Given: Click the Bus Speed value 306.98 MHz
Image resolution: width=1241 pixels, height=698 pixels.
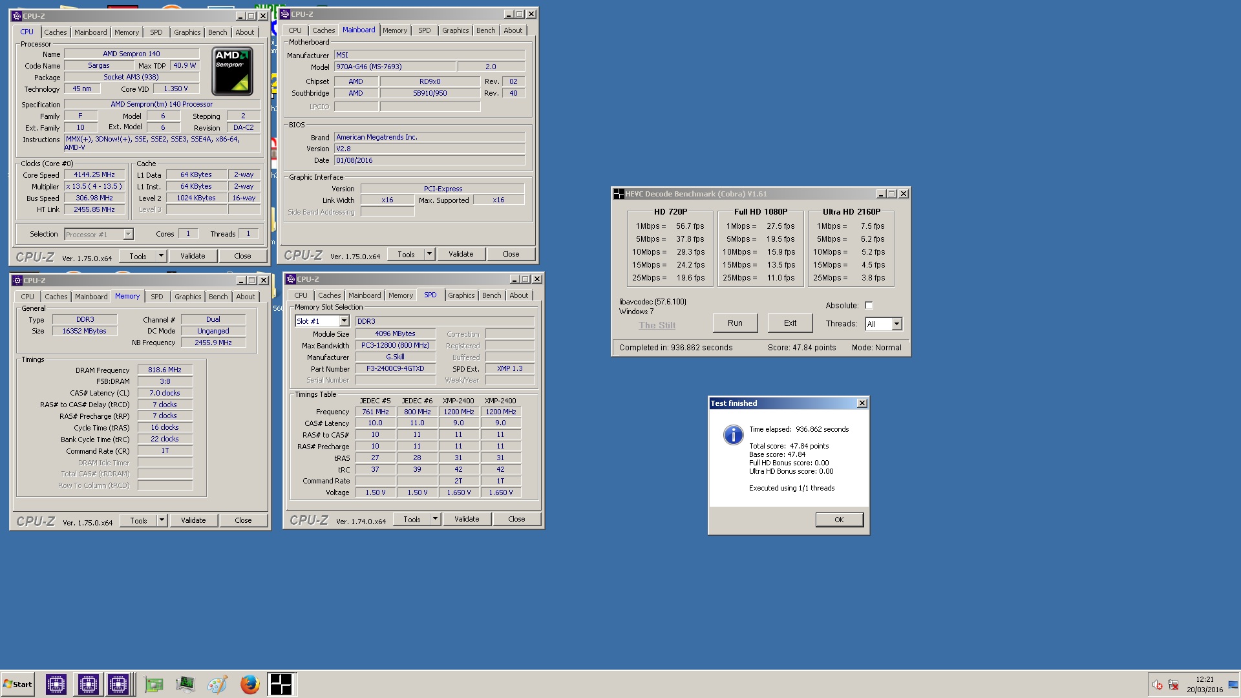Looking at the screenshot, I should coord(94,198).
